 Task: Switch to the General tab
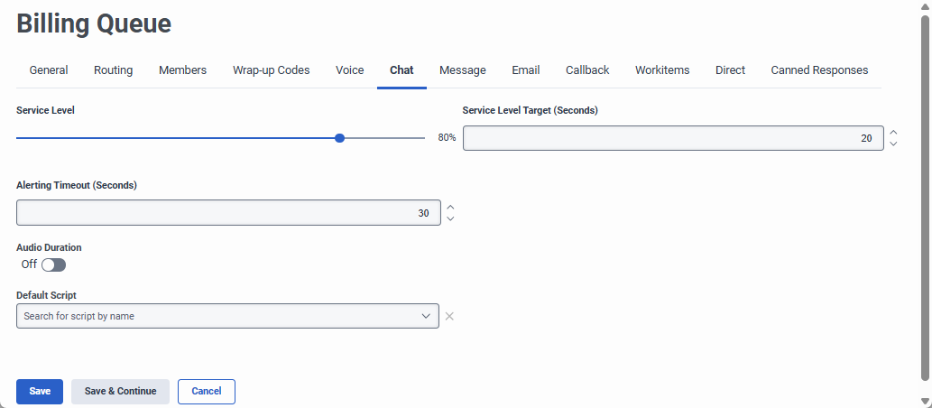(x=49, y=70)
